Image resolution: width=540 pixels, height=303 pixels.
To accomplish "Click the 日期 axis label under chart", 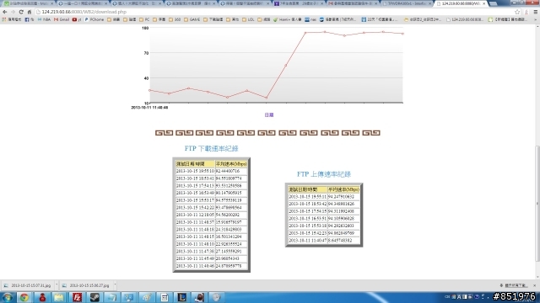I will [x=269, y=115].
